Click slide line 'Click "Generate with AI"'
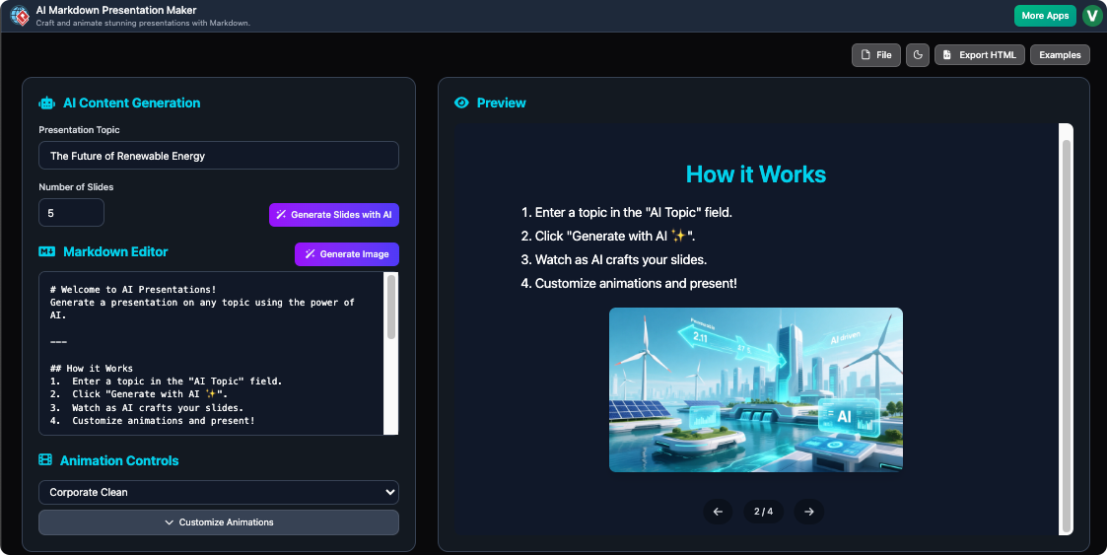The height and width of the screenshot is (555, 1107). (615, 236)
